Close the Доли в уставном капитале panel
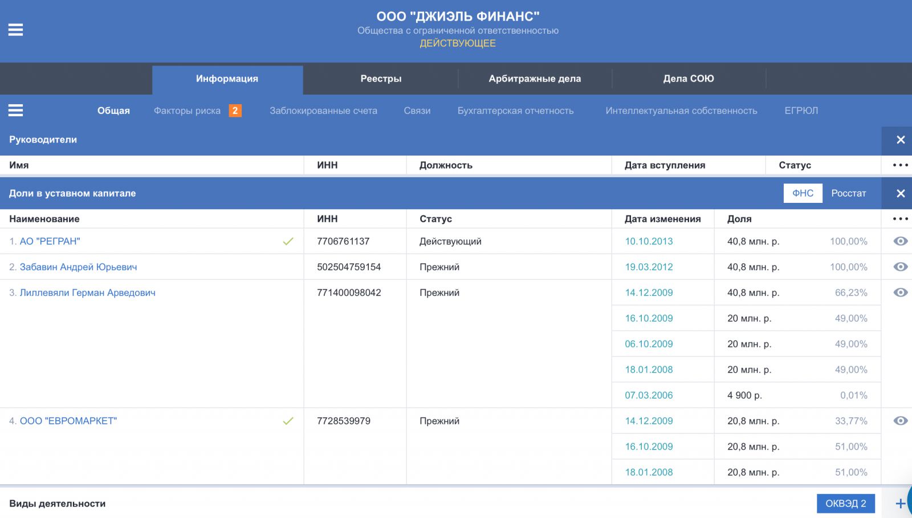 (901, 193)
